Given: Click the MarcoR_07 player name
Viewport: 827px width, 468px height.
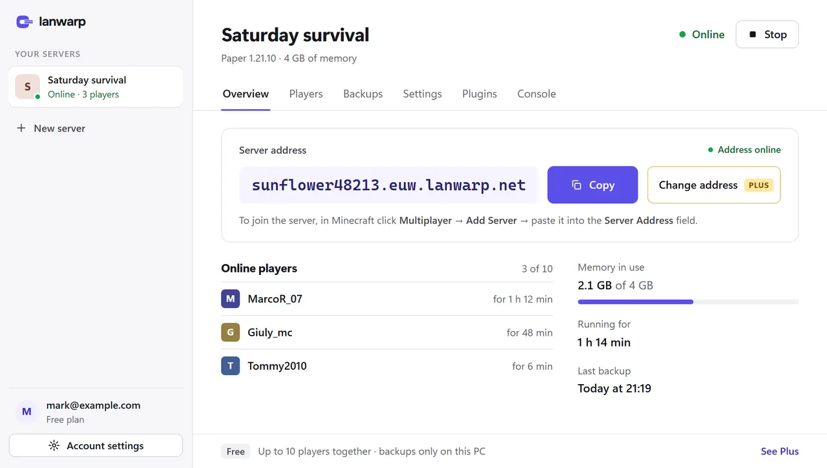Looking at the screenshot, I should click(x=275, y=299).
